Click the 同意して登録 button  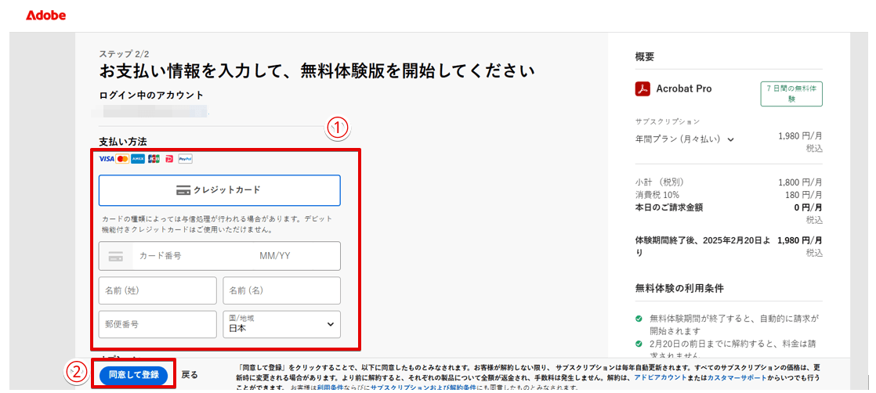(x=133, y=375)
